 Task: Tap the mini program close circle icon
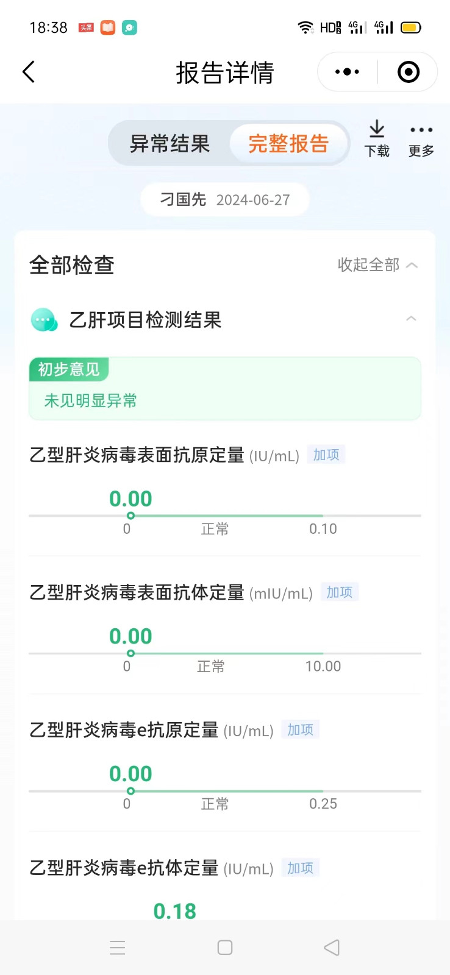pyautogui.click(x=408, y=72)
